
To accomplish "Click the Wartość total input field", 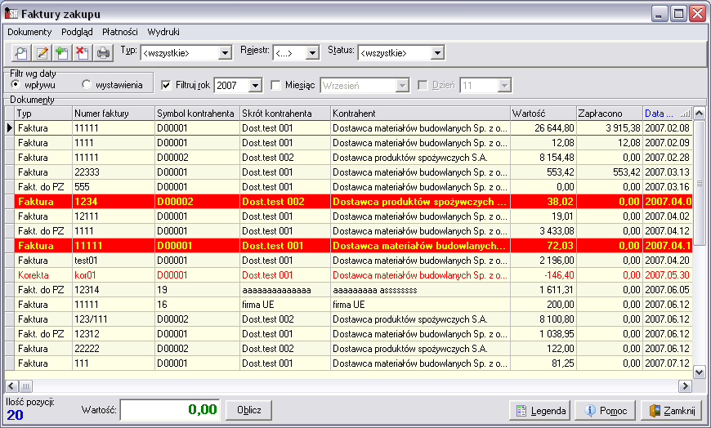I will point(170,410).
